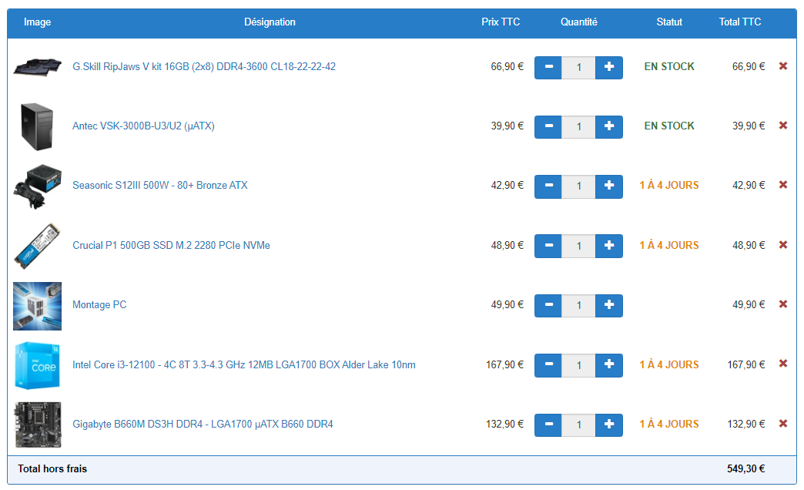Increase quantity of G.Skill RipJaws memory
The image size is (804, 490).
click(609, 67)
